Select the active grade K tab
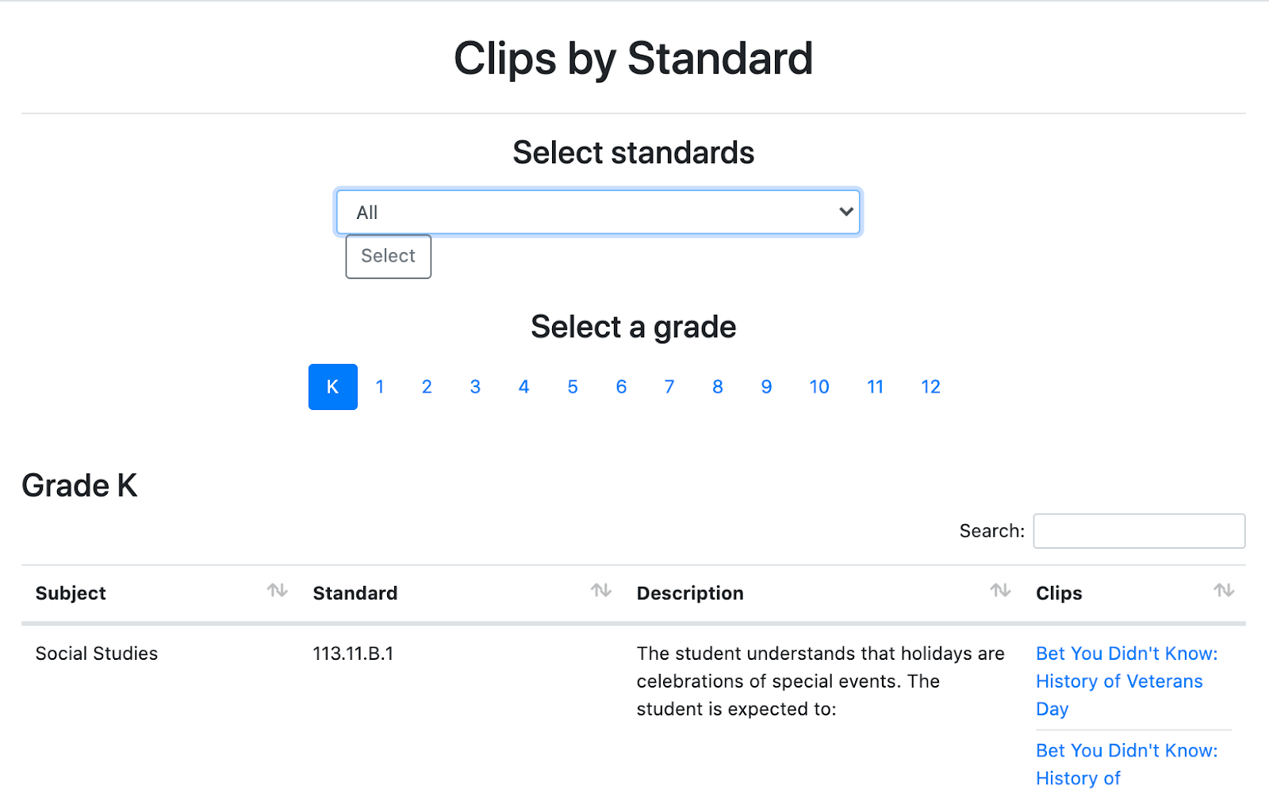This screenshot has width=1269, height=797. tap(332, 387)
